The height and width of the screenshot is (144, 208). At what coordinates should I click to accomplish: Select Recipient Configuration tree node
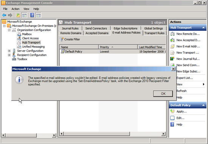click(x=32, y=55)
